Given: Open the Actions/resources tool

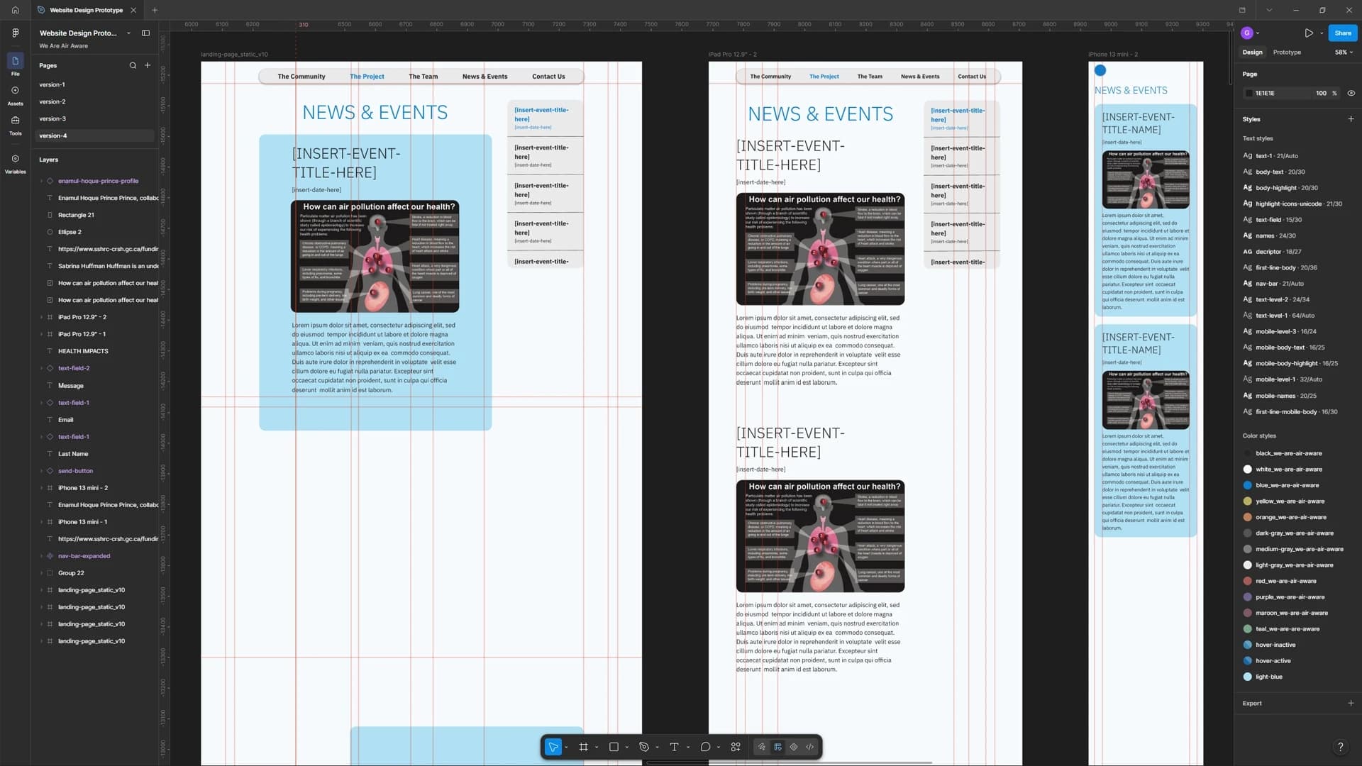Looking at the screenshot, I should pyautogui.click(x=736, y=747).
